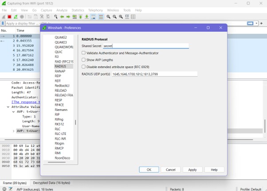Click Apply in Preferences dialog
Viewport: 267px width, 191px height.
coord(192,170)
